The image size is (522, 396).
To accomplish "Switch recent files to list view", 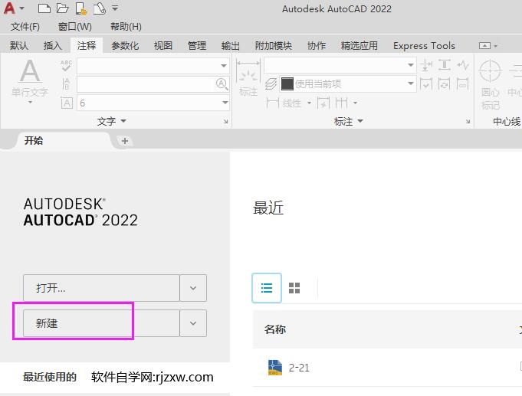I will 267,288.
